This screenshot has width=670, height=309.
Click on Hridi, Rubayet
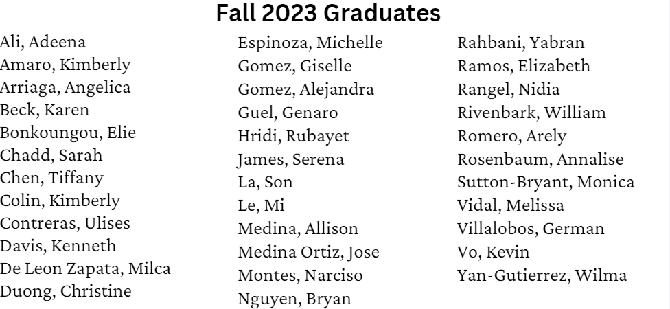294,137
